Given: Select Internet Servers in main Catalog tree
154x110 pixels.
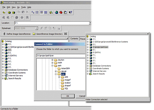Looking at the screenshot, I should coord(15,76).
